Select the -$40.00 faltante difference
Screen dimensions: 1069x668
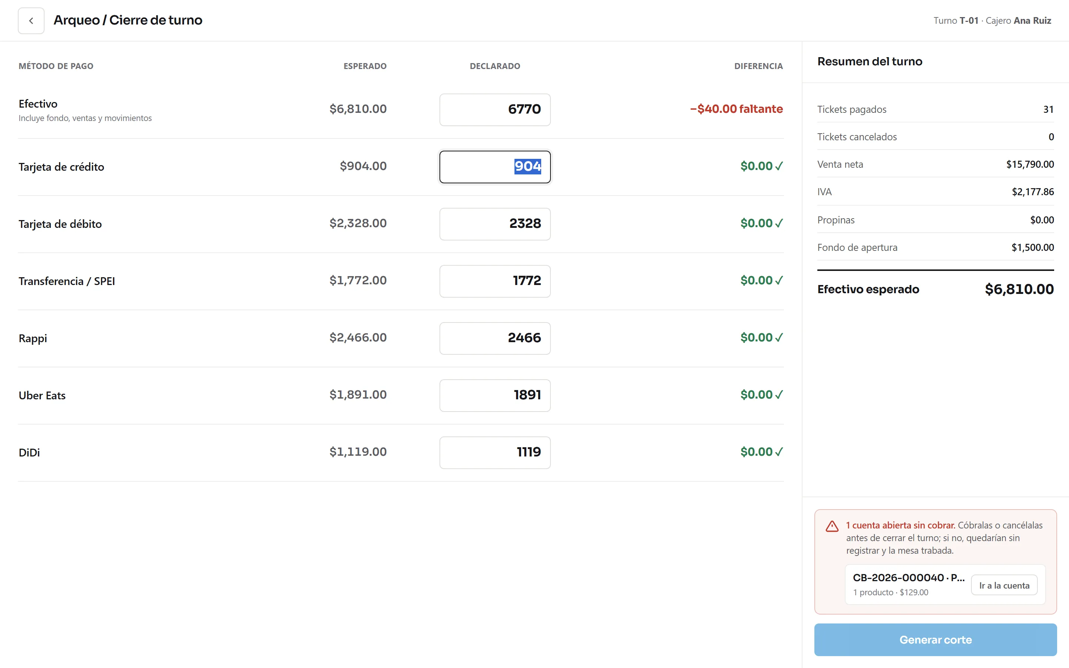[x=736, y=109]
